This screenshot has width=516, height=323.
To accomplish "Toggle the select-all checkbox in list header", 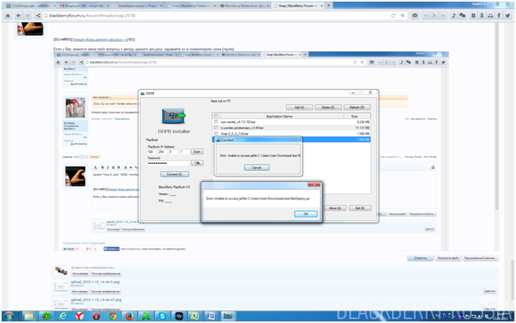I will click(x=216, y=116).
